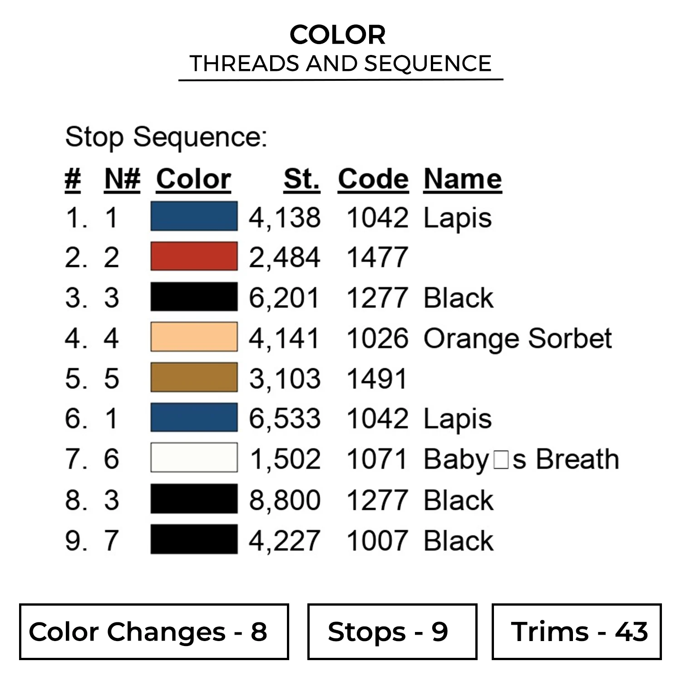Click the Stops - 9 box
681x681 pixels.
[392, 632]
